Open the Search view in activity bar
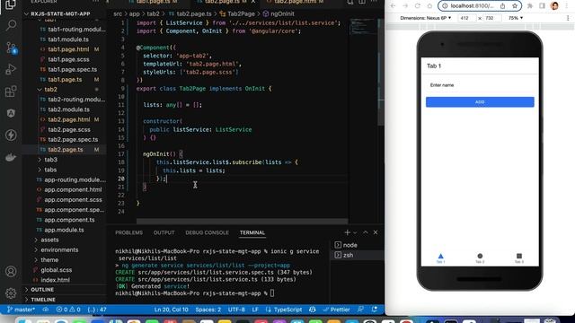Screen dimensions: 575x323 point(11,25)
